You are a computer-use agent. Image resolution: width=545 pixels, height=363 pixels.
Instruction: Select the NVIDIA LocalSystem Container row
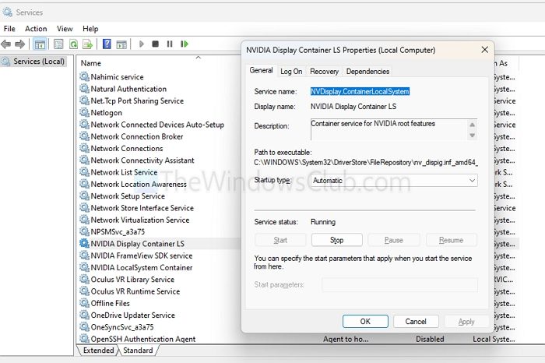point(141,267)
